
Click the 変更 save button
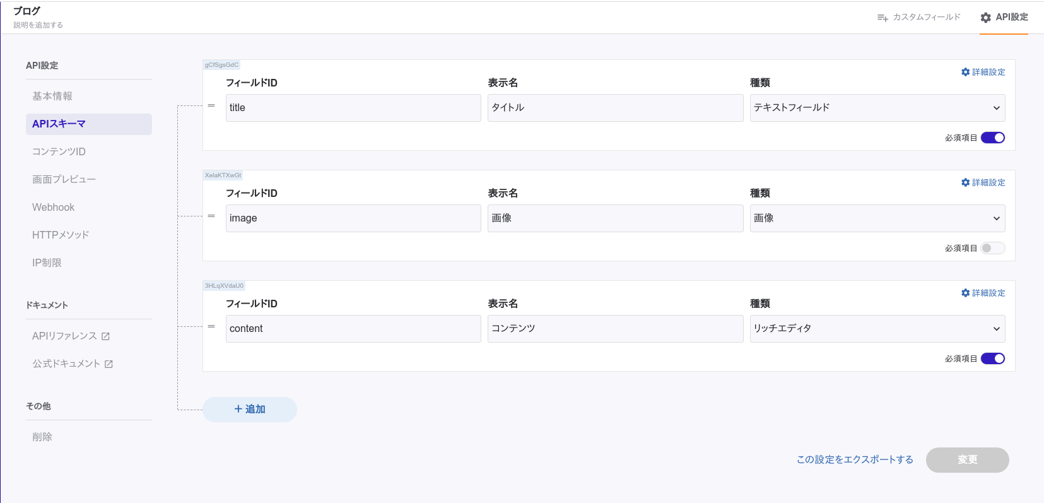(x=968, y=460)
